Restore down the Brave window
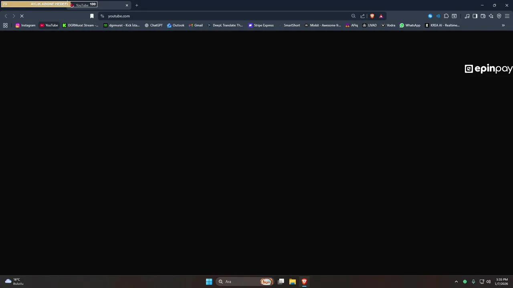The height and width of the screenshot is (288, 513). [x=494, y=5]
